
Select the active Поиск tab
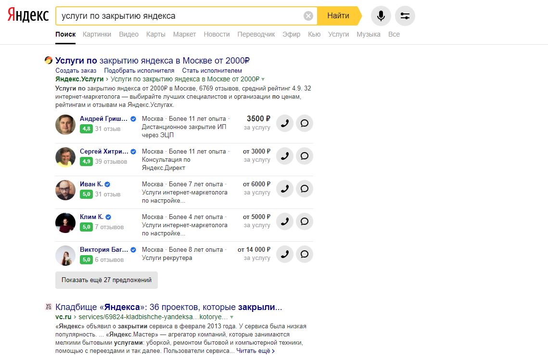[x=65, y=34]
